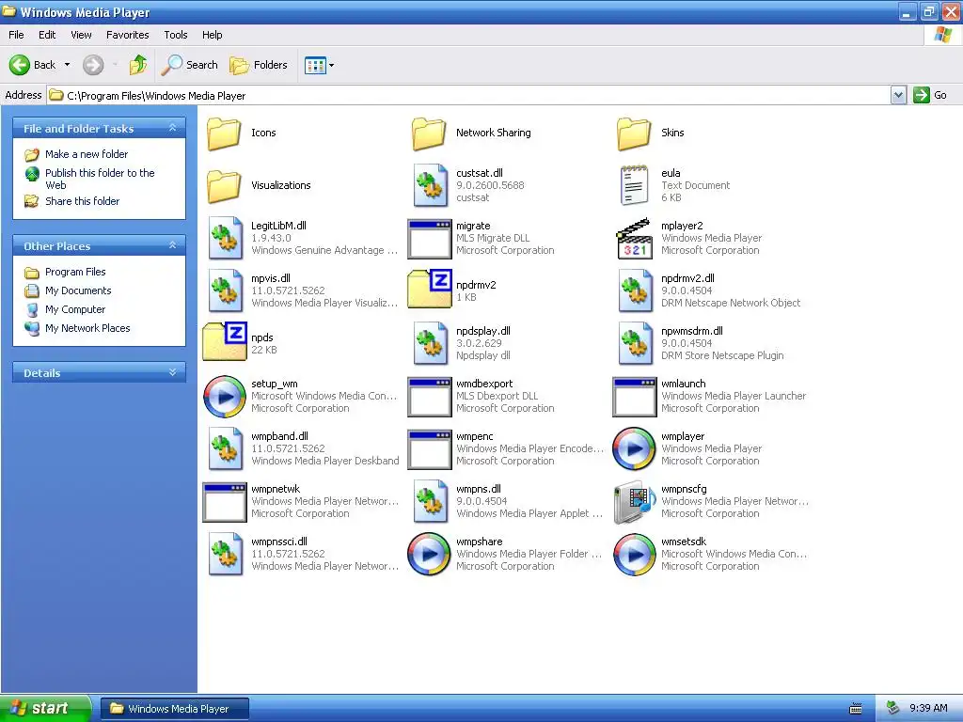Expand the address bar dropdown
Viewport: 963px width, 722px height.
pos(898,95)
